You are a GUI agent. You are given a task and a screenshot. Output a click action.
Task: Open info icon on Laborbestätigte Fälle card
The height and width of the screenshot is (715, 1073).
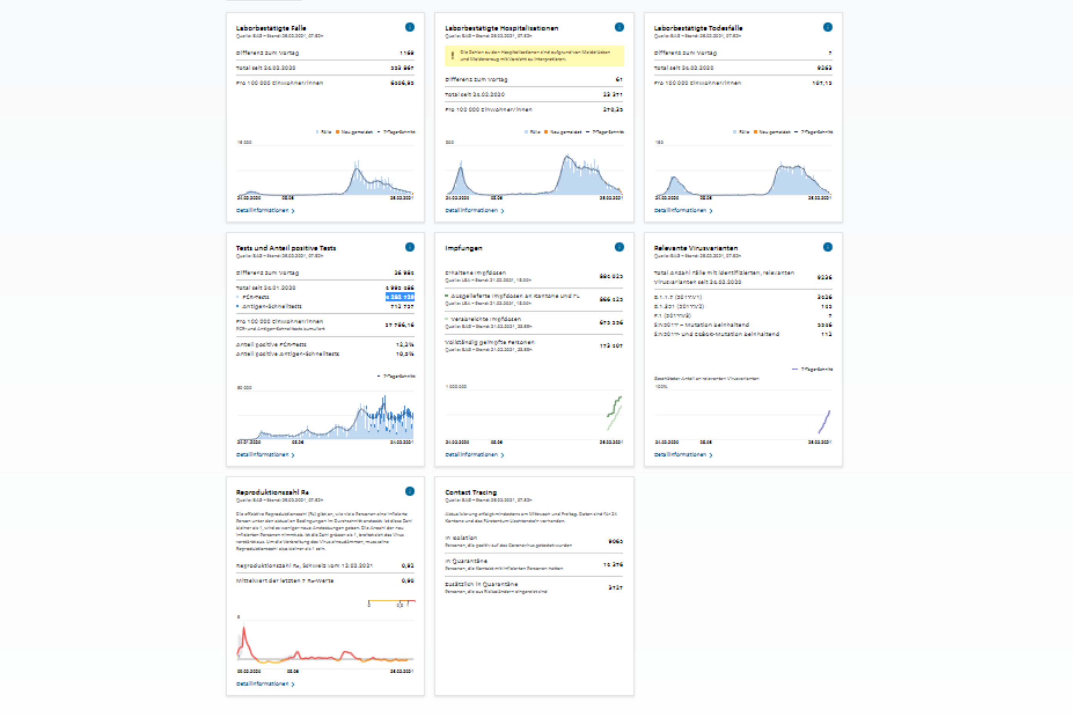[x=410, y=27]
